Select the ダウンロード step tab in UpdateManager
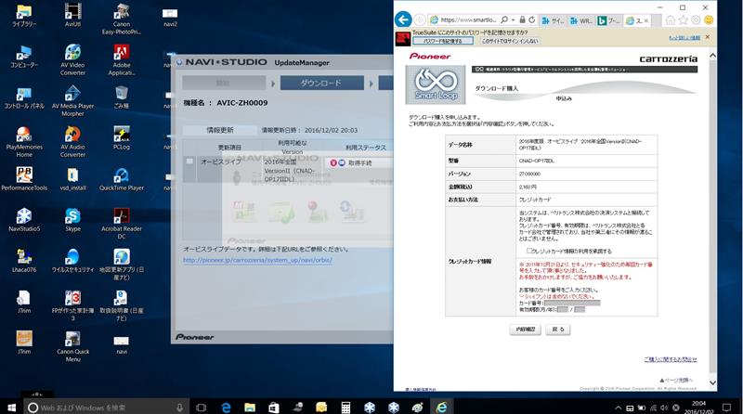The height and width of the screenshot is (414, 743). click(321, 83)
